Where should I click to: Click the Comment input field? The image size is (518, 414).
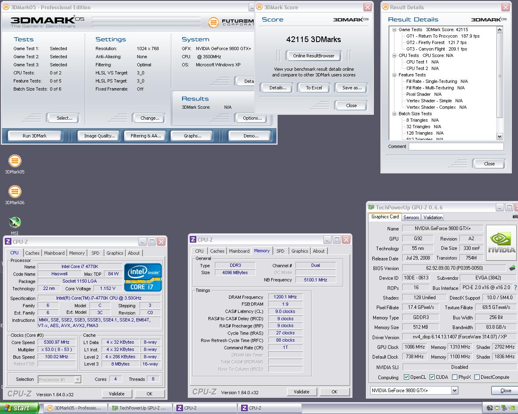coord(456,147)
